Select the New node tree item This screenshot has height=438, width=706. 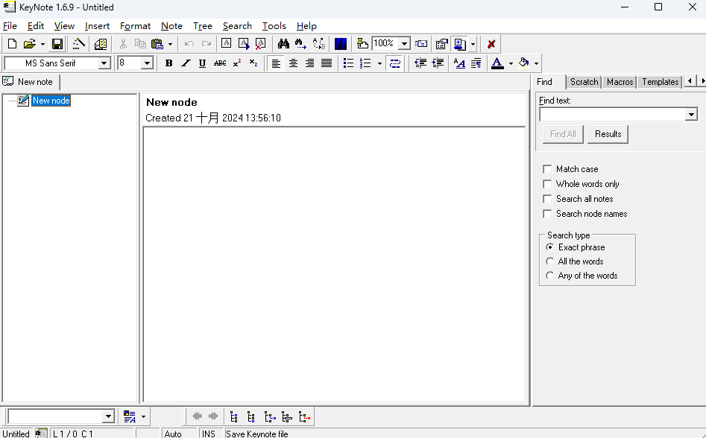click(x=51, y=101)
